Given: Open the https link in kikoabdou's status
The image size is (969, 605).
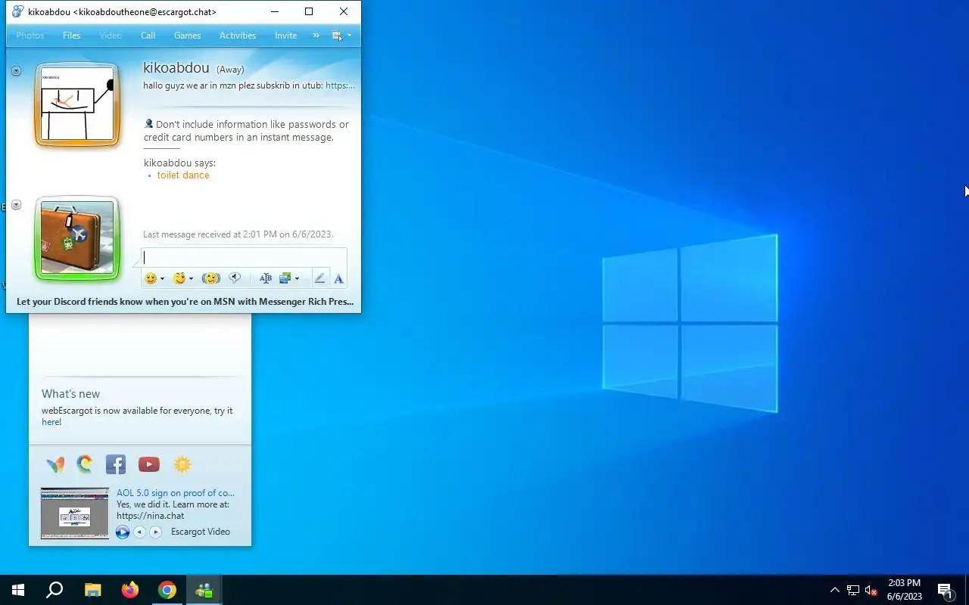Looking at the screenshot, I should 340,85.
